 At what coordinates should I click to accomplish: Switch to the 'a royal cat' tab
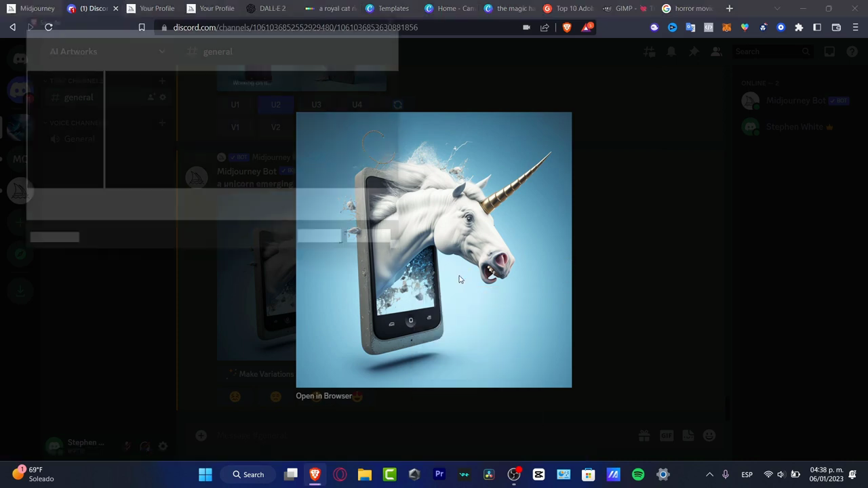(330, 8)
